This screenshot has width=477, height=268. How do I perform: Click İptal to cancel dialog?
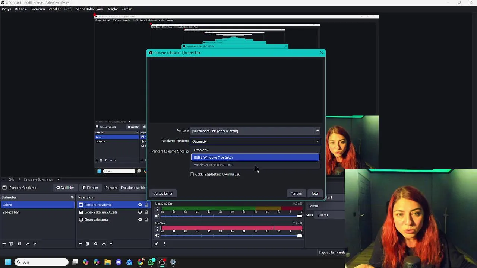point(315,194)
